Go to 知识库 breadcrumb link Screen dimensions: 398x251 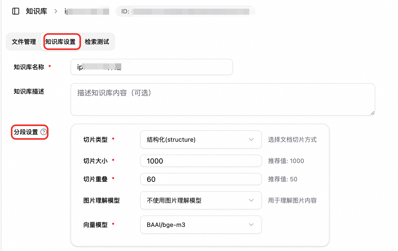click(37, 11)
